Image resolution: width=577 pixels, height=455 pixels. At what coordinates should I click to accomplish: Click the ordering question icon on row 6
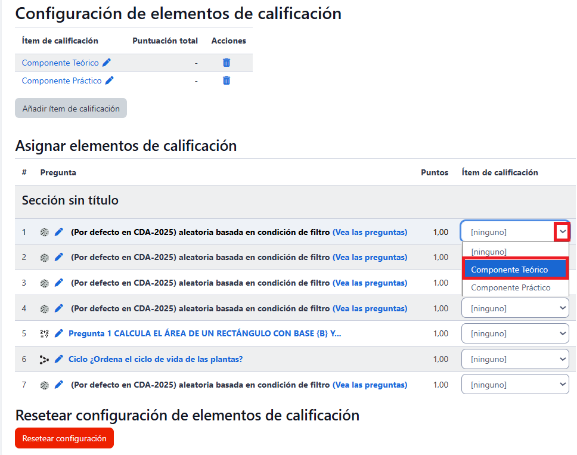click(44, 360)
